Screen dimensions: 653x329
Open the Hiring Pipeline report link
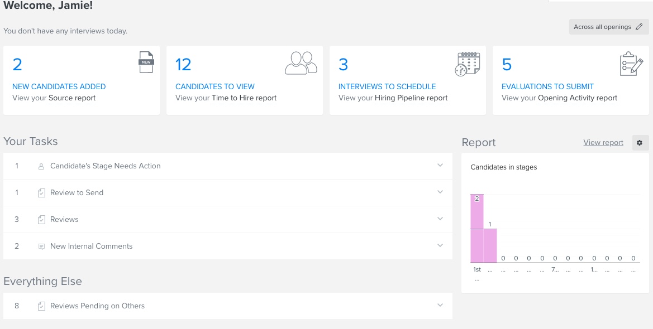point(411,98)
